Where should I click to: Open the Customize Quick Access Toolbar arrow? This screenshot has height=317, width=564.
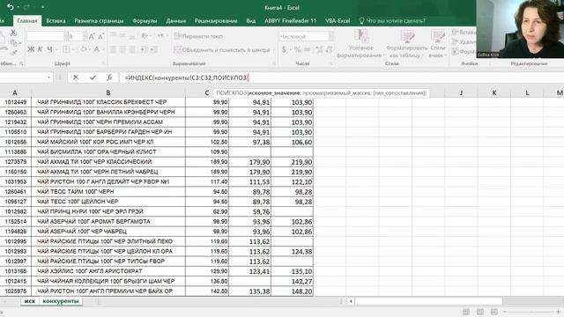click(43, 7)
